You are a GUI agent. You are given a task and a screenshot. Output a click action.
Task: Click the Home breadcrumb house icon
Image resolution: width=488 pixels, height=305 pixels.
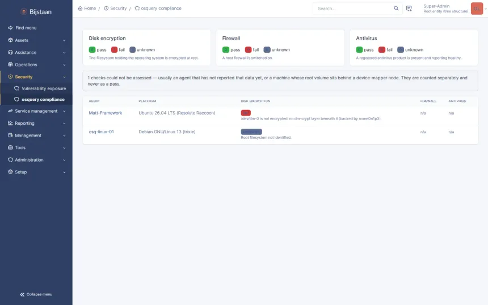81,9
